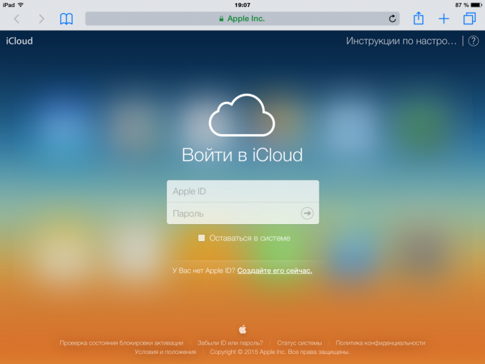Screen dimensions: 485x364
Task: Tap the Wi-Fi status icon
Action: [21, 5]
